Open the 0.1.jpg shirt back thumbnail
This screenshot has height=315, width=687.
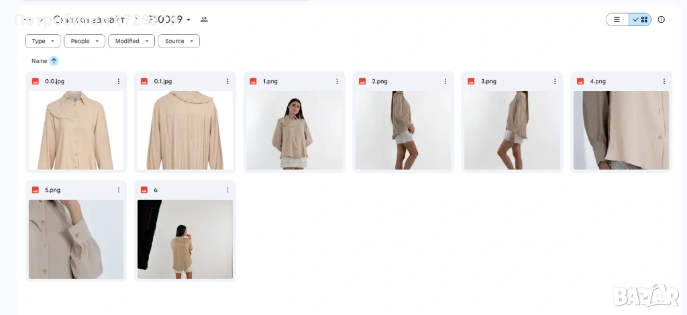tap(185, 130)
